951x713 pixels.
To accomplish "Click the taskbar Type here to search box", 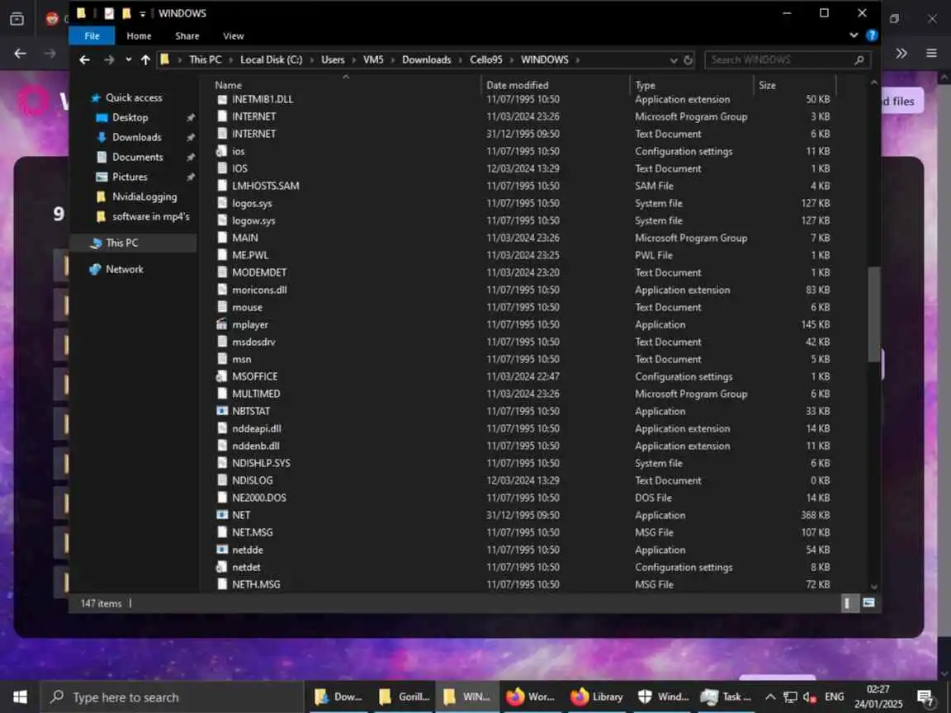I will point(171,697).
